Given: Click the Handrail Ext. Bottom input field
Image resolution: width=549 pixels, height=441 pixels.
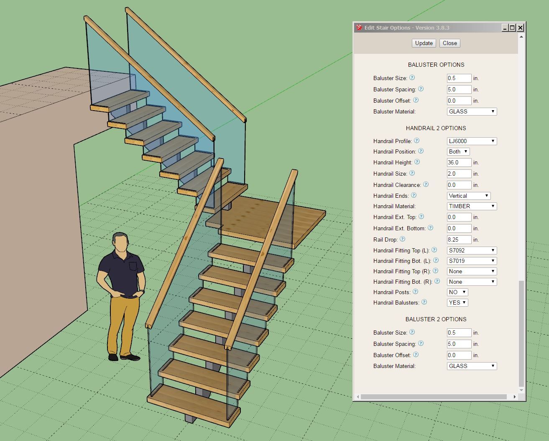Looking at the screenshot, I should (x=459, y=228).
